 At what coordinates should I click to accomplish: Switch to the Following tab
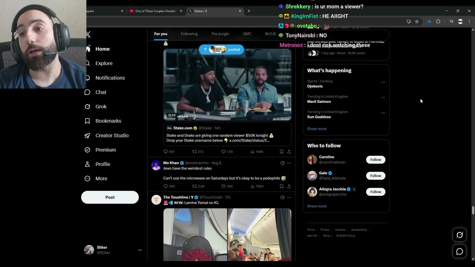189,34
